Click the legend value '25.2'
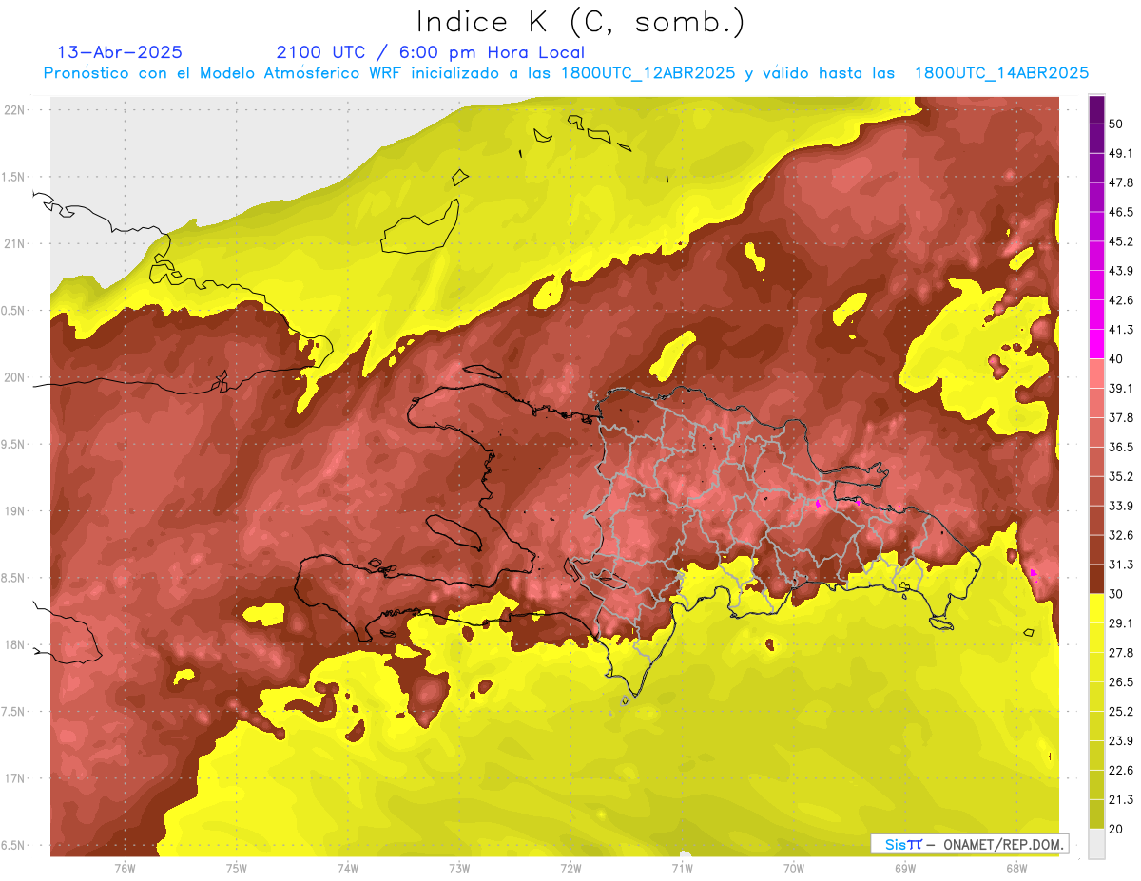Screen dimensions: 1141x881 (1121, 711)
